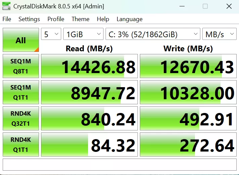Click the 840.24 random read result
Image resolution: width=239 pixels, height=175 pixels.
[x=89, y=118]
